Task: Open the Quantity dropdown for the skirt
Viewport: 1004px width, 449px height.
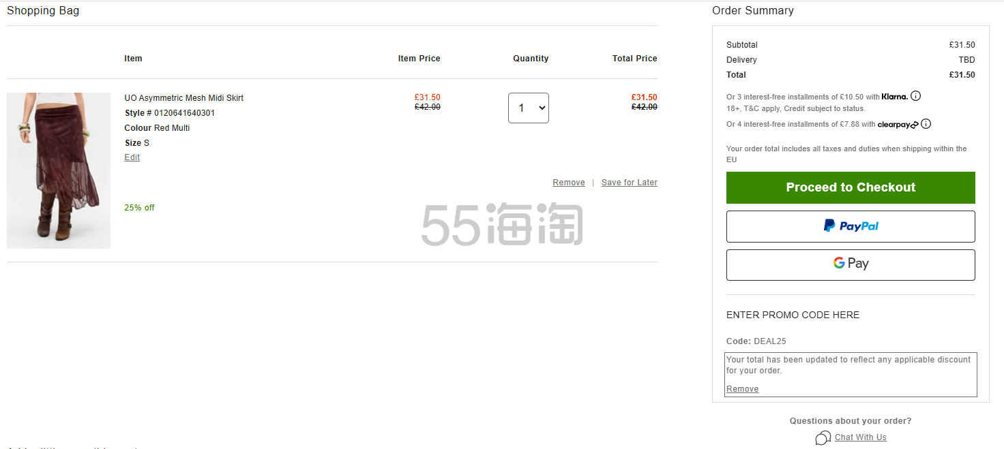Action: pos(528,108)
